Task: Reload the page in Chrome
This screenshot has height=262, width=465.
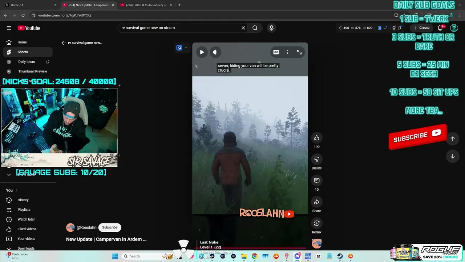Action: (x=23, y=15)
